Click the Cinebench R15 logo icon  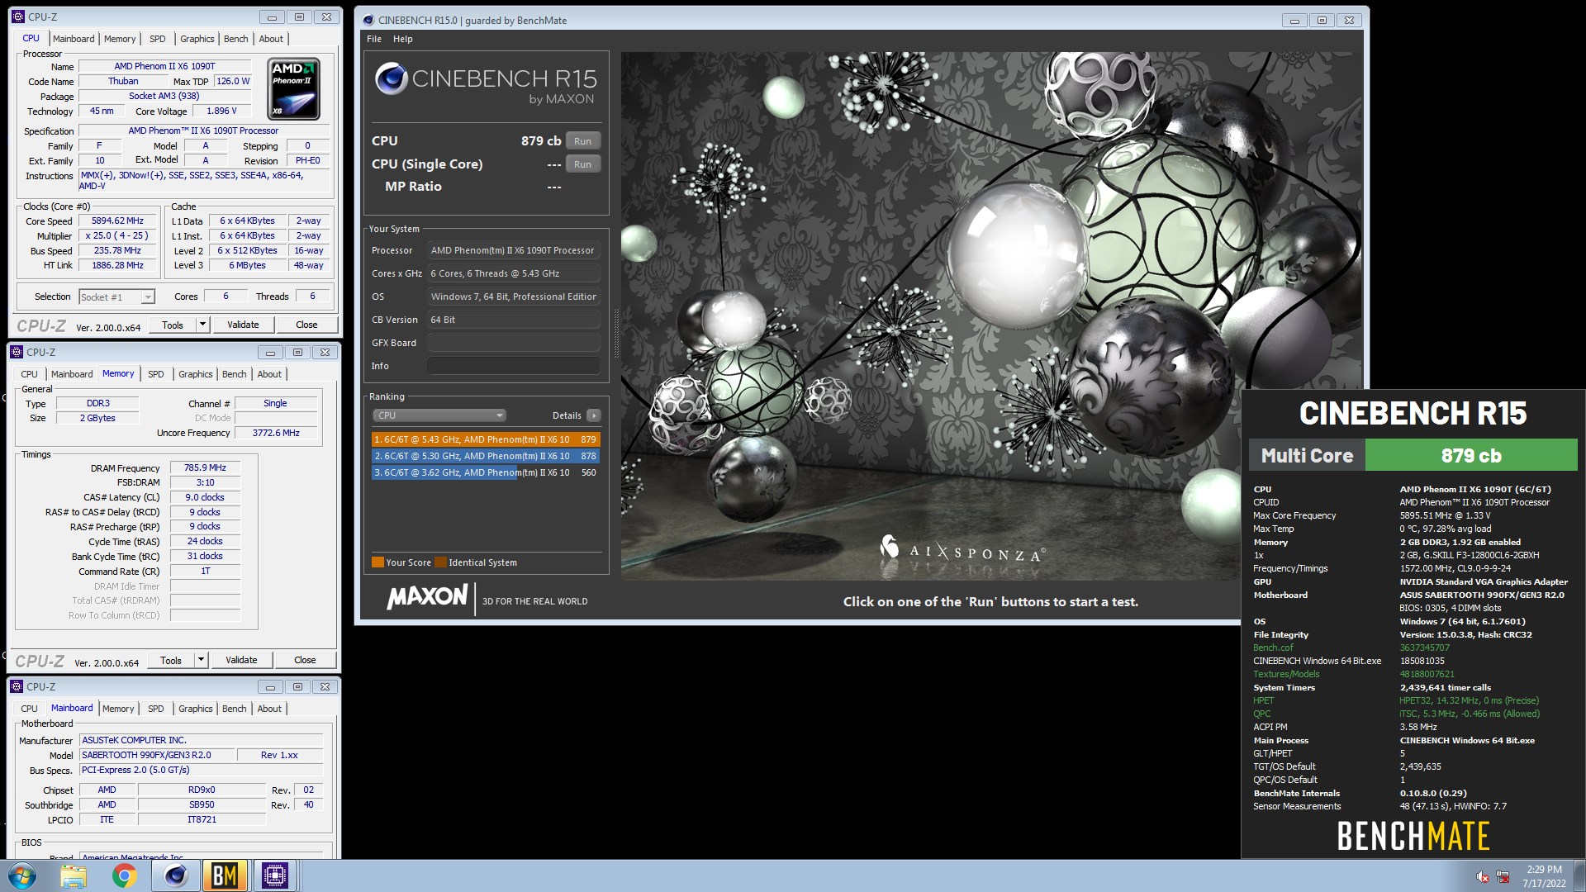click(391, 79)
